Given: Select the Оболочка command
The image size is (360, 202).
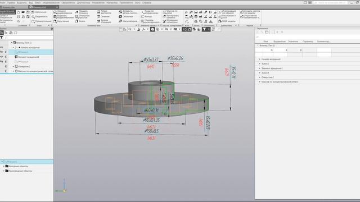Looking at the screenshot, I should point(126,16).
